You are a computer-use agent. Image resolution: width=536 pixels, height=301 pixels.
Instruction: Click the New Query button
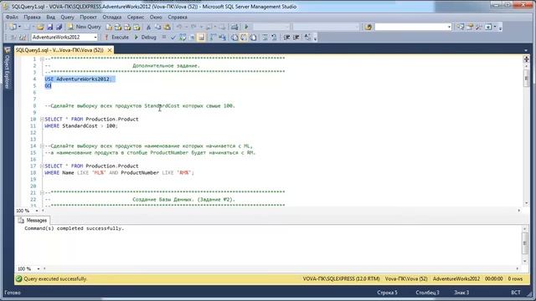(x=85, y=27)
